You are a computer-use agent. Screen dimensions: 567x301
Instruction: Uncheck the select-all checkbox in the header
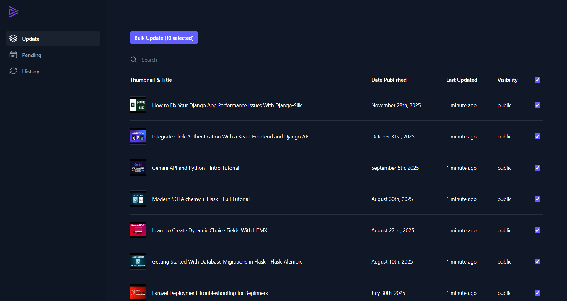(537, 80)
